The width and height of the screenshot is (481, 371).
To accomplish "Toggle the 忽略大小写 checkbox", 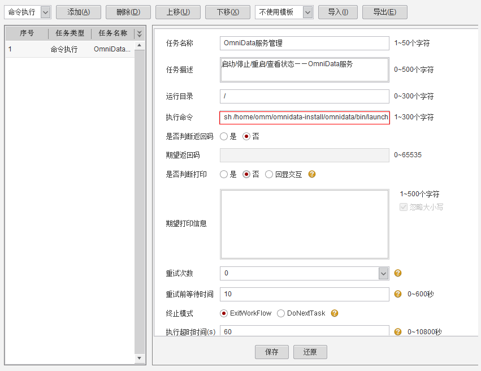I will pos(404,207).
